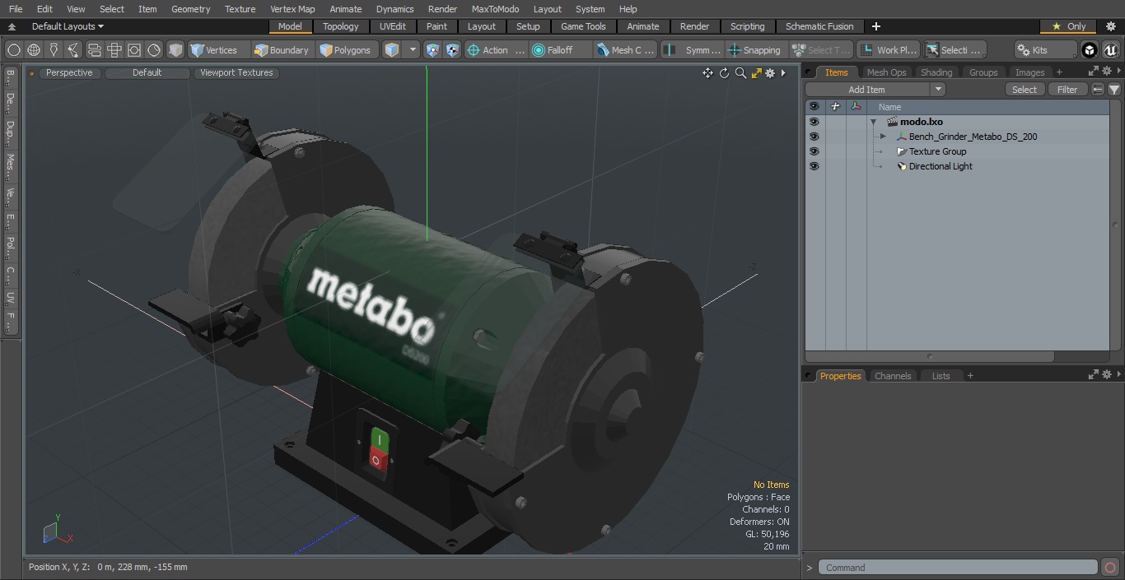Switch to the Shading tab

click(936, 72)
